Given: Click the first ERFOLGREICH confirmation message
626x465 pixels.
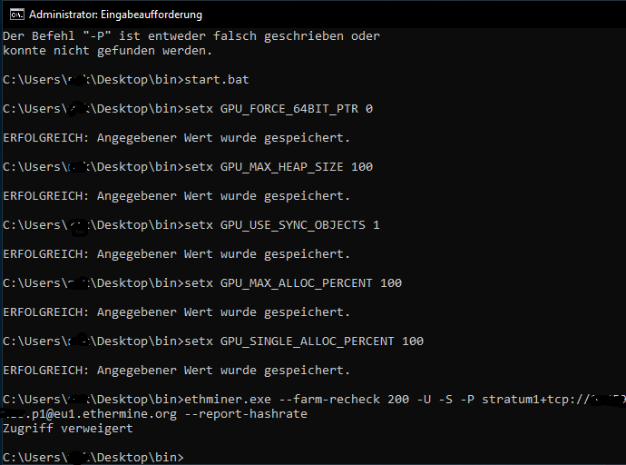Looking at the screenshot, I should pos(177,138).
